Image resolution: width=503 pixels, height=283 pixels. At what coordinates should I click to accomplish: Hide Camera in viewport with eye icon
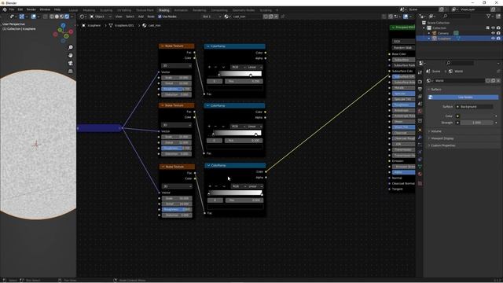pyautogui.click(x=493, y=33)
